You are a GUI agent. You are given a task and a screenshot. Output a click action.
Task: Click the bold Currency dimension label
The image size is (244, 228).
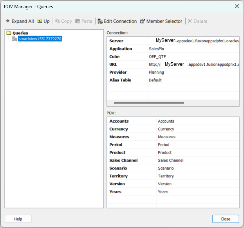119,129
